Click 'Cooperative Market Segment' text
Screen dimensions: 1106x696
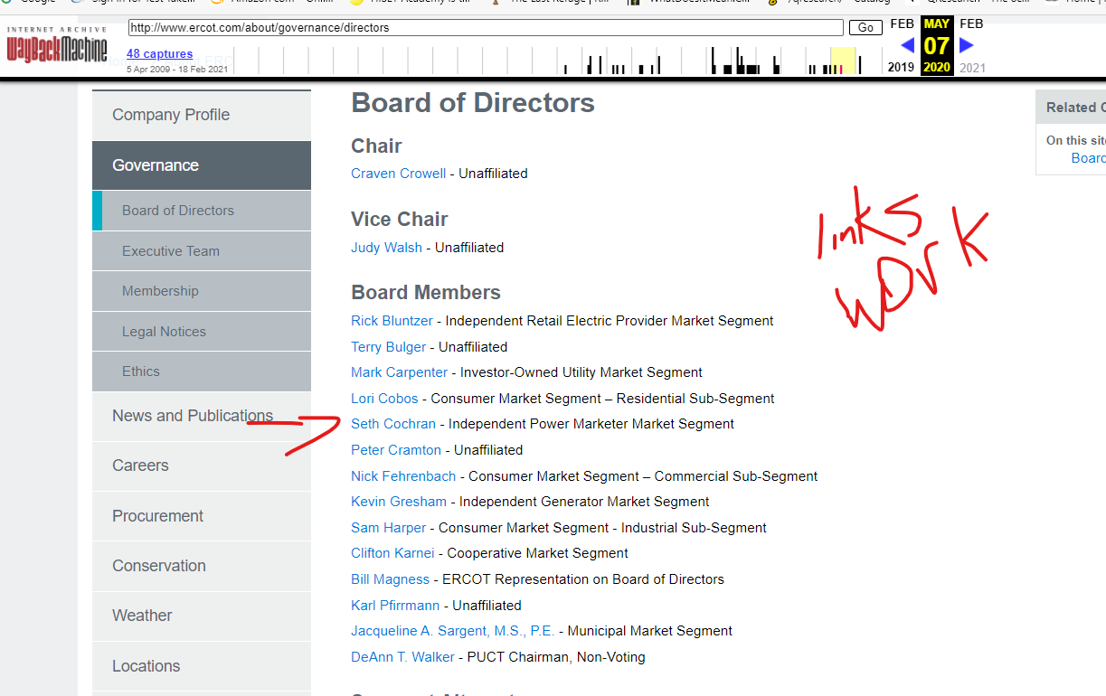[538, 553]
